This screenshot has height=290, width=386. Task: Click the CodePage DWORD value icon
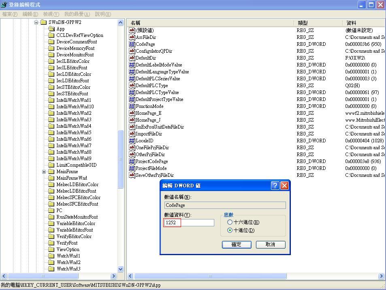(x=132, y=44)
